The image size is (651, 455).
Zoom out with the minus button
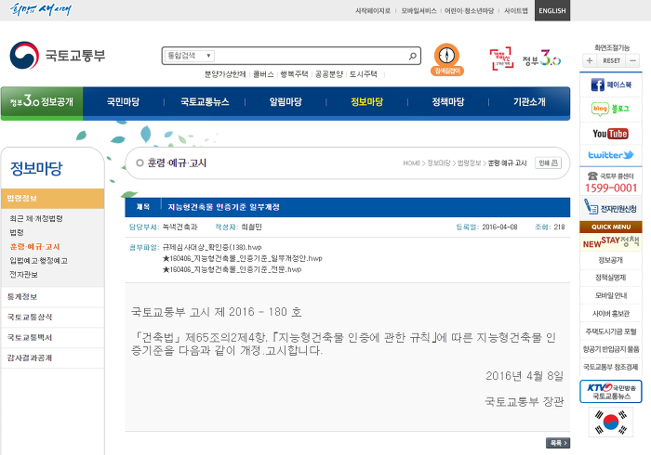tap(632, 61)
